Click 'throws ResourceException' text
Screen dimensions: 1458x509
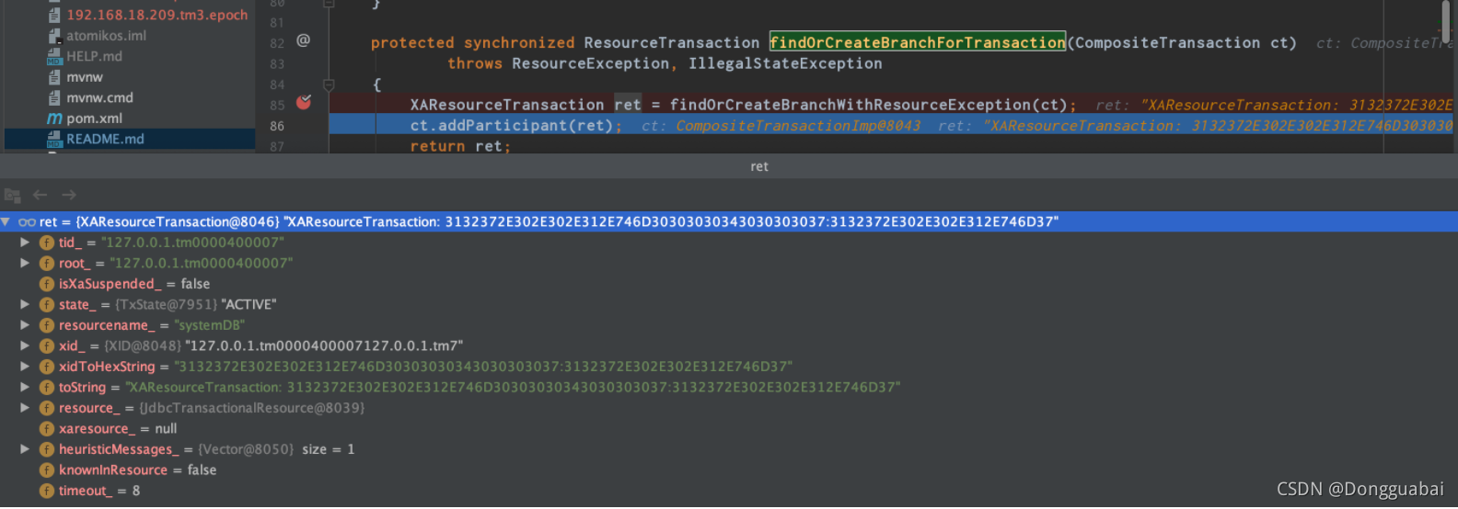pos(559,63)
